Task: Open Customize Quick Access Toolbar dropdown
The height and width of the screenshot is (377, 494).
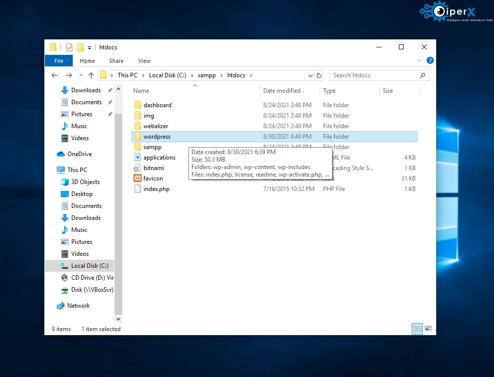Action: coord(90,47)
